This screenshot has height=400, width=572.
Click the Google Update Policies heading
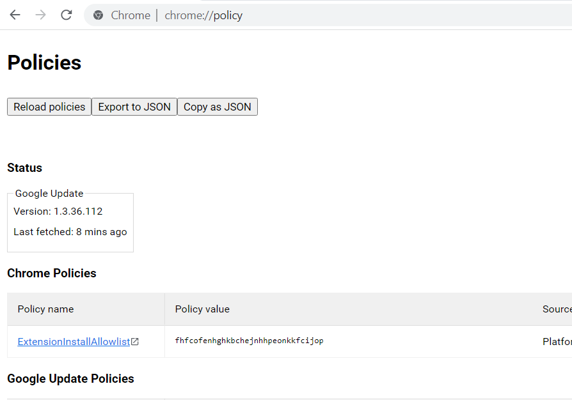[71, 378]
